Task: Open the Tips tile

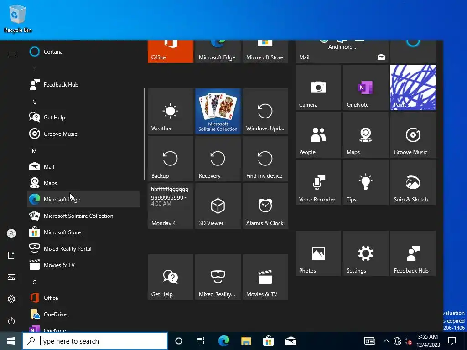Action: coord(365,182)
